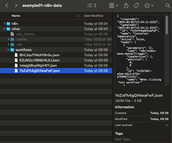
Task: Click the .cache row's modified date
Action: pyautogui.click(x=98, y=39)
